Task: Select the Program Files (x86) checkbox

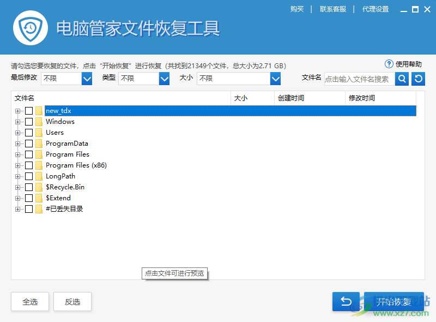Action: pyautogui.click(x=29, y=165)
